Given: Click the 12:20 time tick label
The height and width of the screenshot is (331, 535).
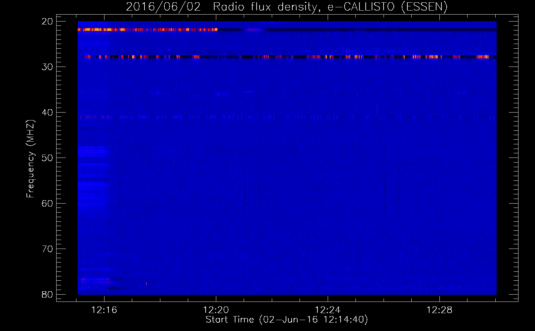Looking at the screenshot, I should [x=216, y=310].
